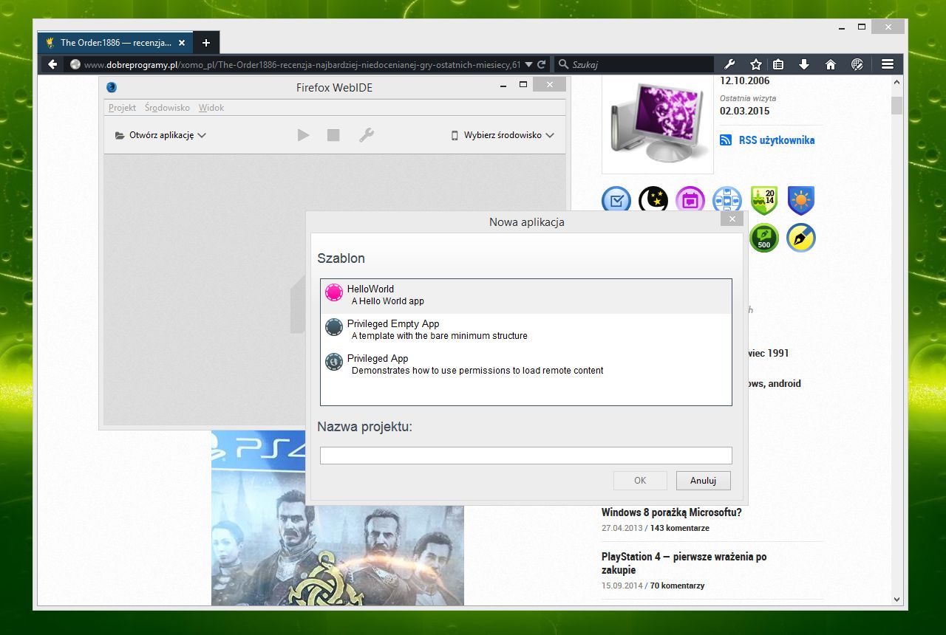Click the Stop button in WebIDE toolbar
Viewport: 946px width, 635px height.
pos(333,135)
